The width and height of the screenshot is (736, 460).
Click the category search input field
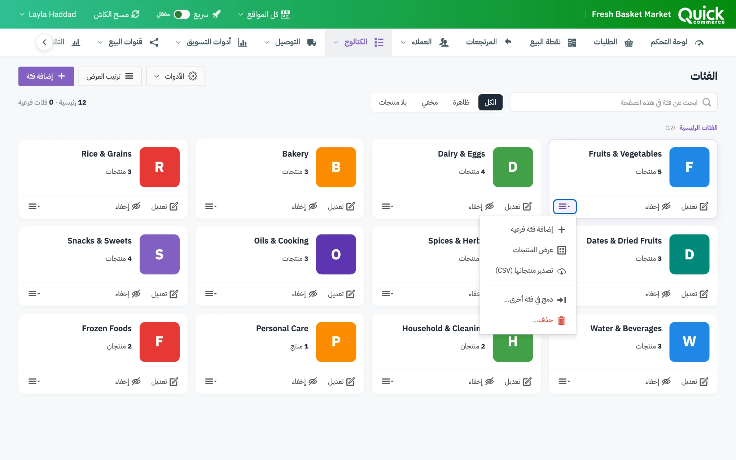613,102
